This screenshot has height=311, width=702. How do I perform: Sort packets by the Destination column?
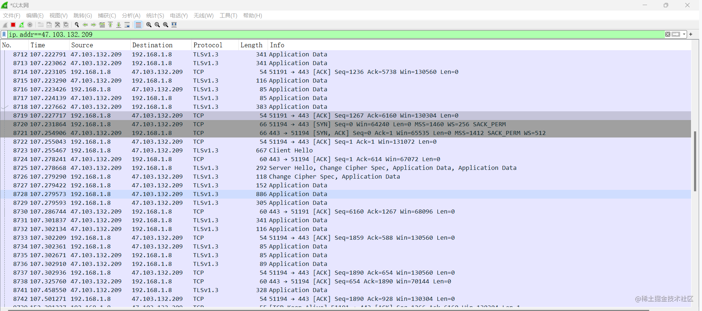(x=161, y=45)
